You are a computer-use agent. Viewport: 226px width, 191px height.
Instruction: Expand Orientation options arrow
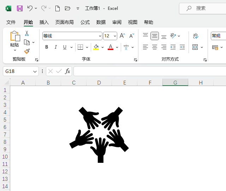pyautogui.click(x=179, y=36)
